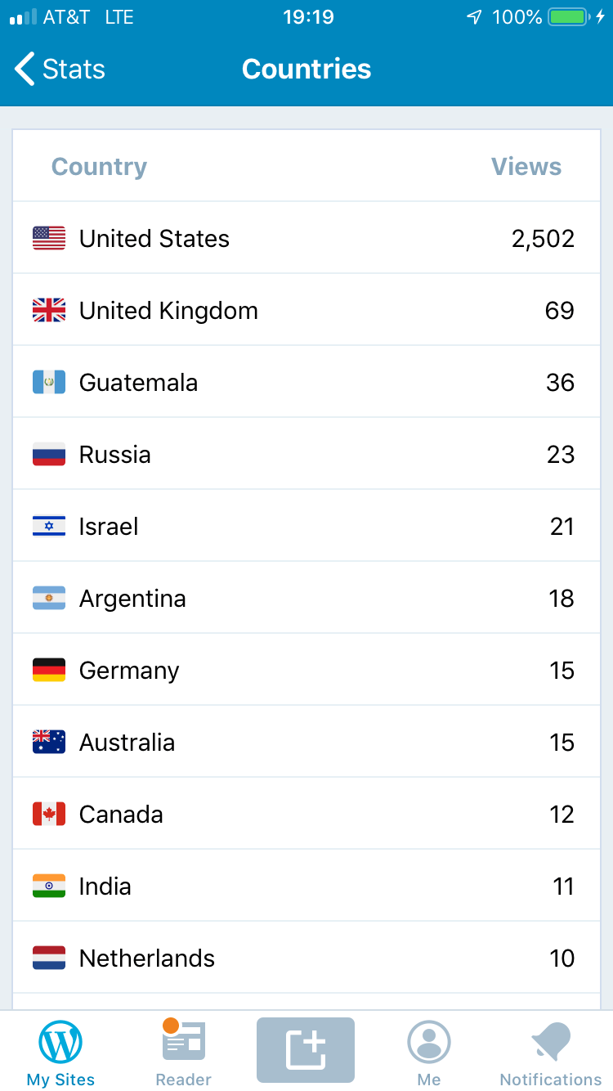Tap the Country column header
Image resolution: width=613 pixels, height=1091 pixels.
[x=99, y=167]
